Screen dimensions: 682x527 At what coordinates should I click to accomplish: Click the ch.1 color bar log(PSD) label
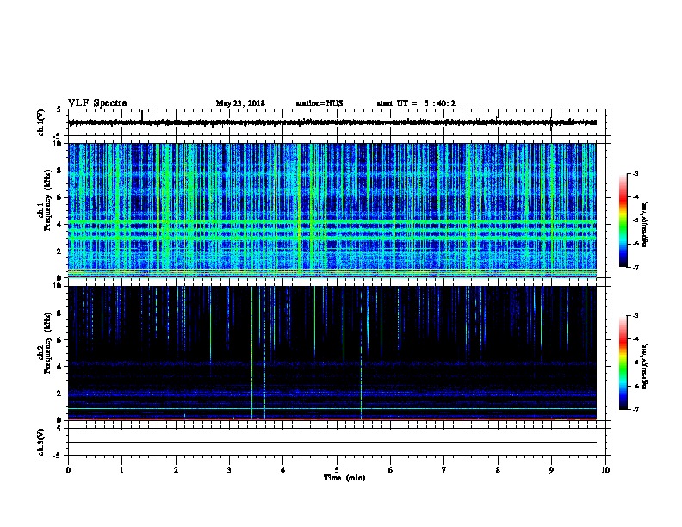pyautogui.click(x=645, y=224)
